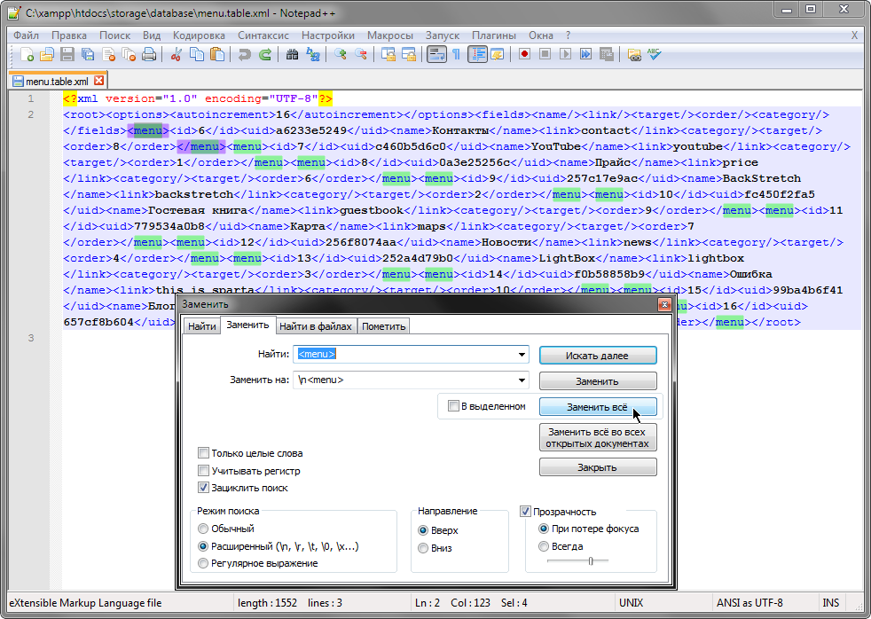The height and width of the screenshot is (619, 871).
Task: Expand the "Найти" field dropdown history
Action: click(522, 355)
